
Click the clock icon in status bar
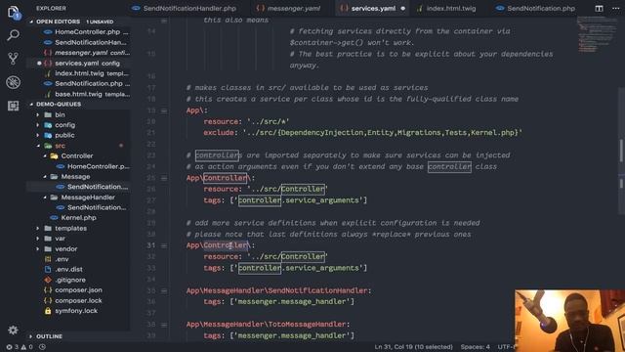(42, 347)
